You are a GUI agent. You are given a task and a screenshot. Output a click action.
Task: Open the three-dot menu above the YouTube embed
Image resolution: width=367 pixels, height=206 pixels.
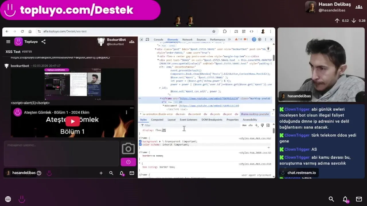pos(132,108)
